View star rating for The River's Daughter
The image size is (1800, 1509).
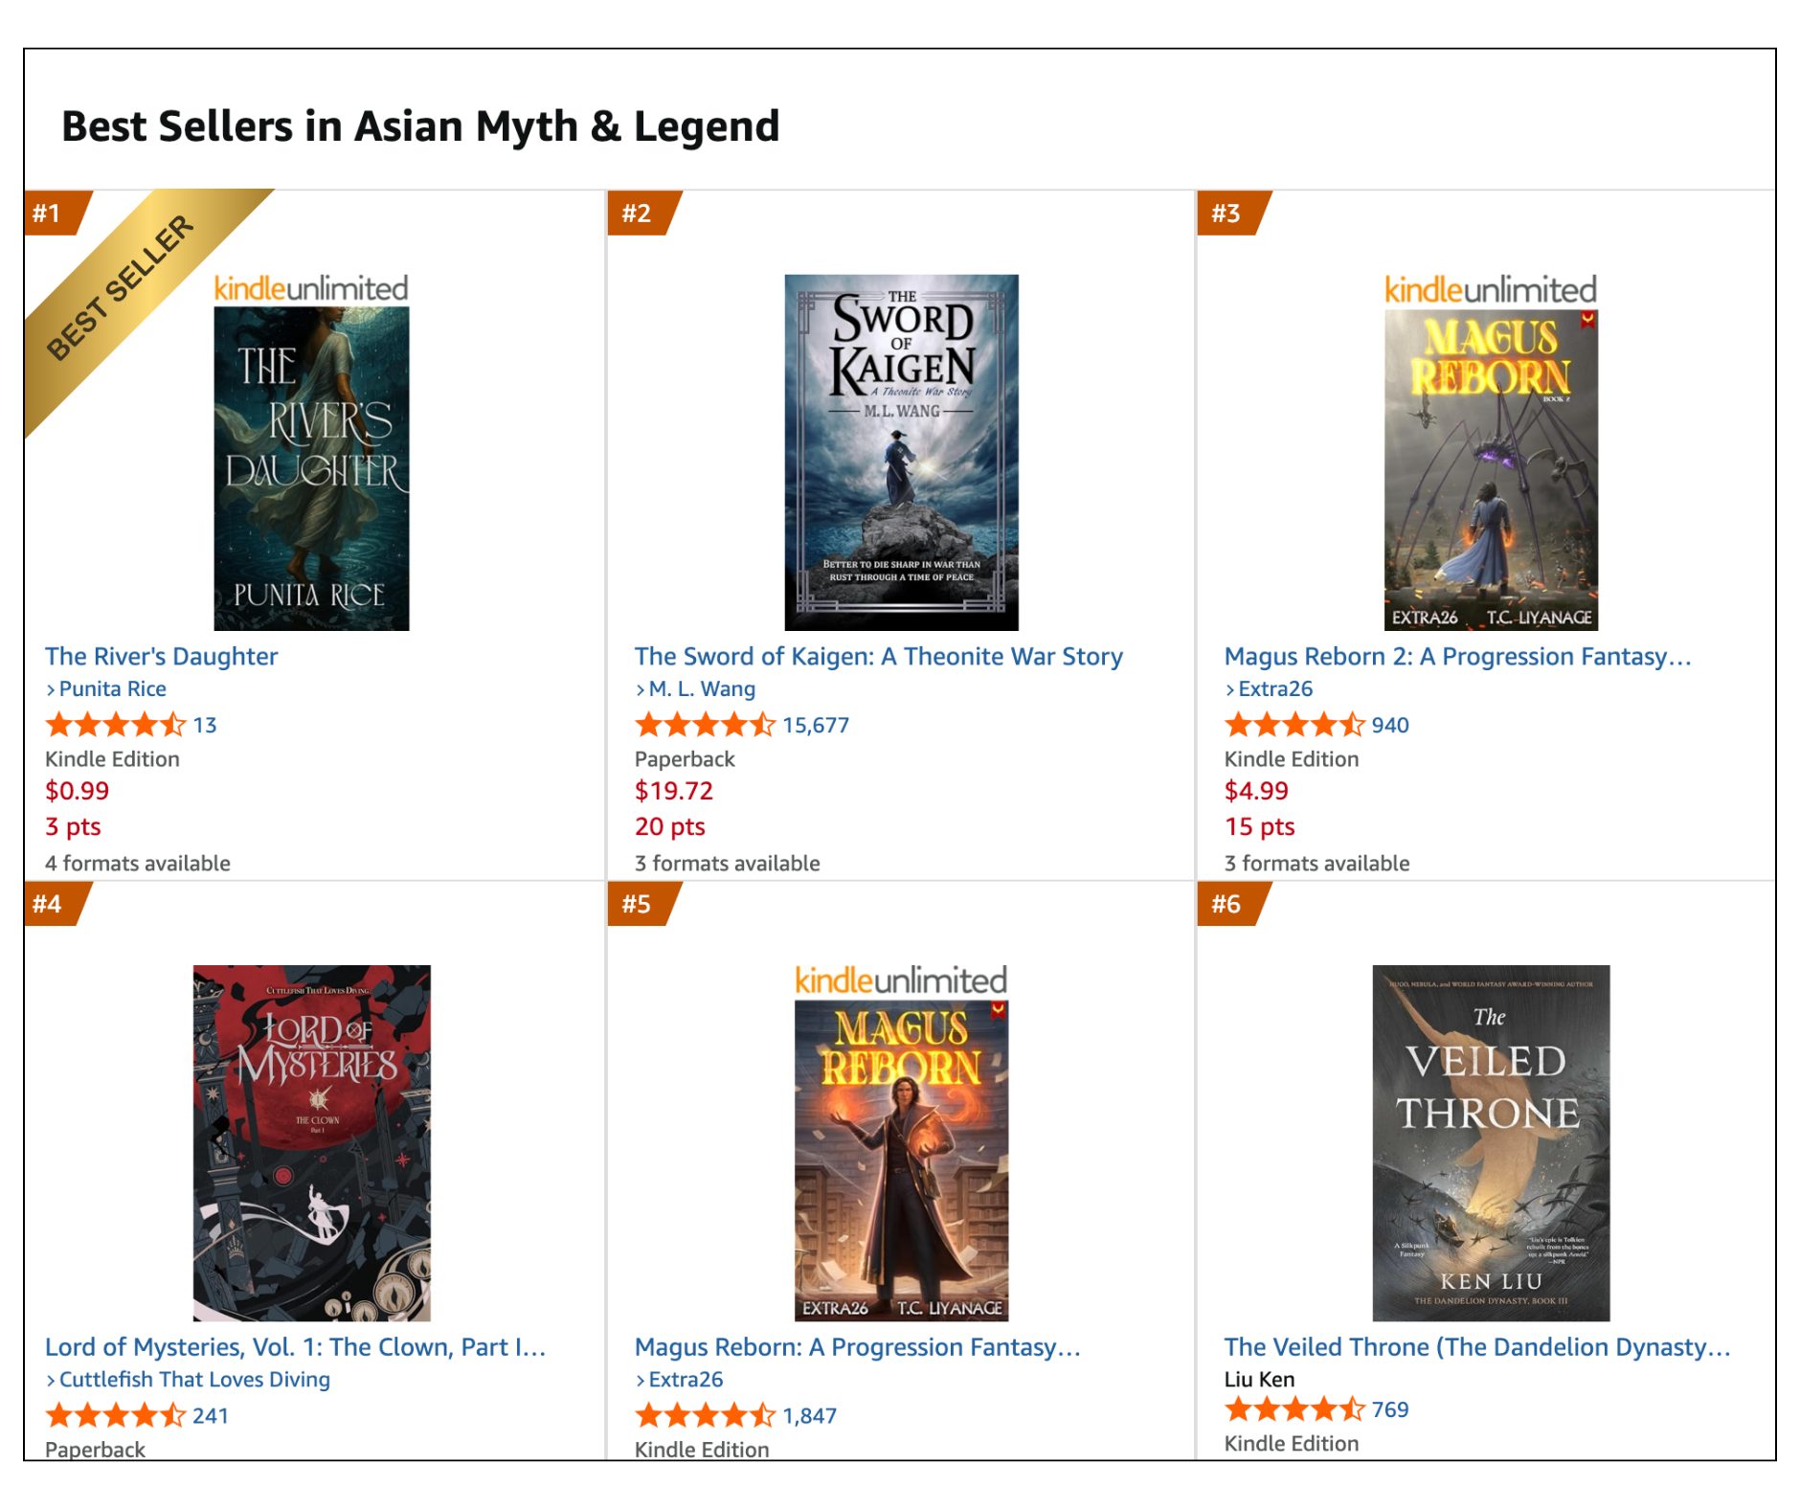click(115, 725)
